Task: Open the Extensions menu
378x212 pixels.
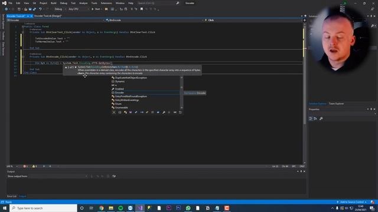Action: coord(106,3)
